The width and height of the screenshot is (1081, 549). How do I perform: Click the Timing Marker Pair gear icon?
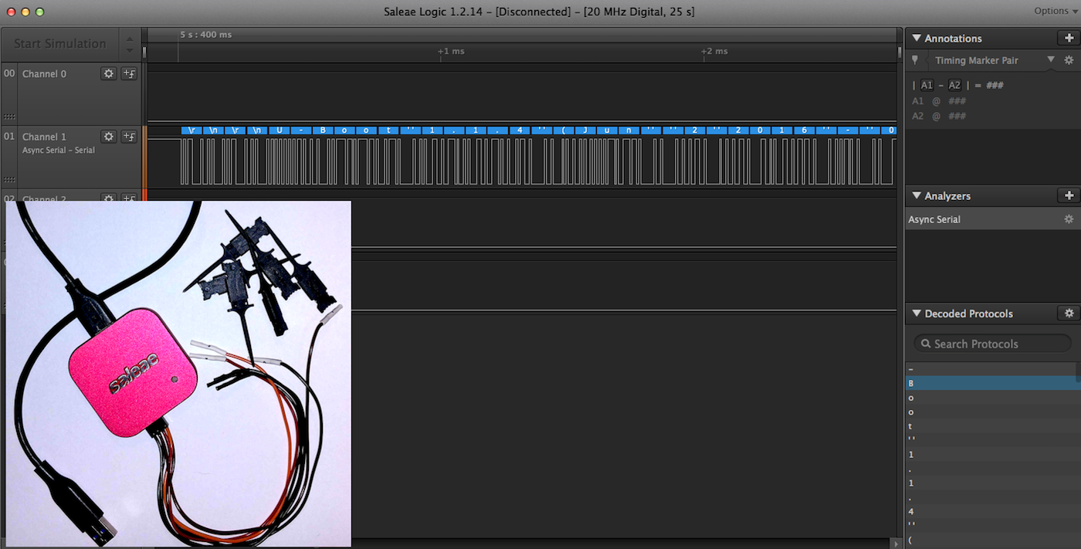pyautogui.click(x=1069, y=60)
